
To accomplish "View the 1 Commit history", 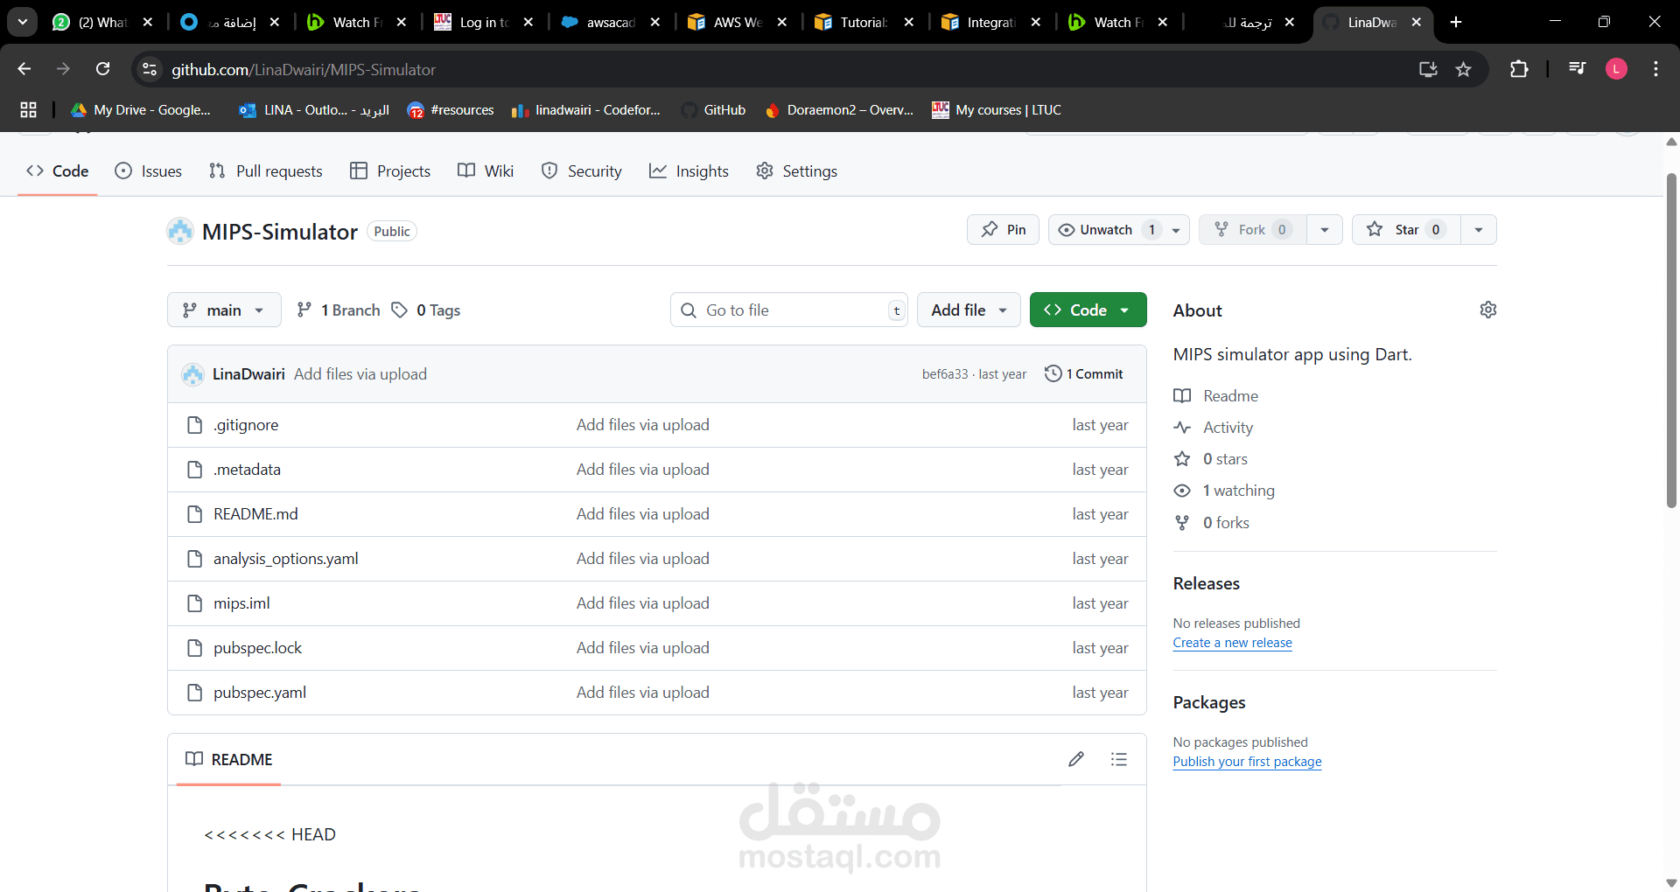I will [x=1083, y=374].
